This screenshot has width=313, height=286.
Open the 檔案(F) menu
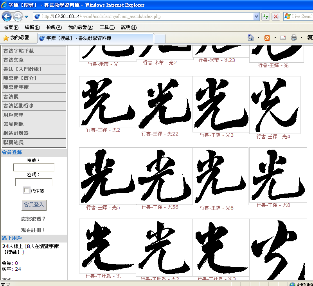point(11,27)
